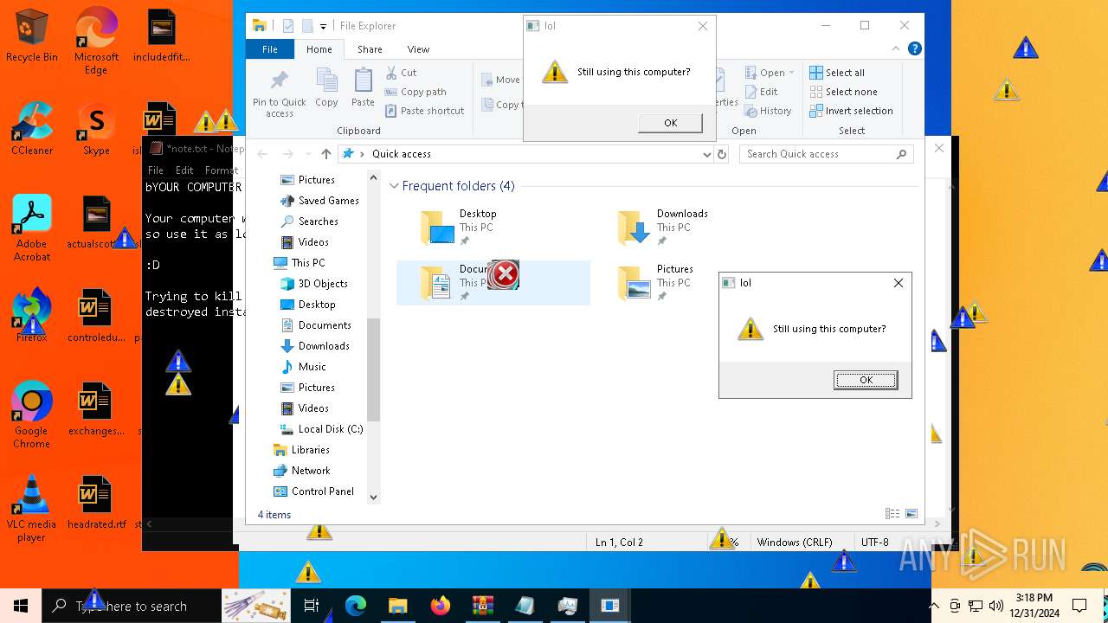Viewport: 1108px width, 623px height.
Task: Open Quick Access Toolbar customize dropdown
Action: [x=323, y=26]
